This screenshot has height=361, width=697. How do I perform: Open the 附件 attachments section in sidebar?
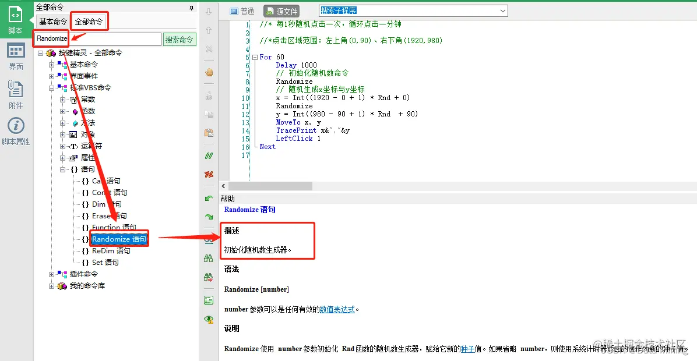pos(16,94)
